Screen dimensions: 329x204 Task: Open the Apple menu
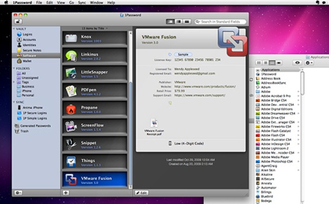[6, 3]
